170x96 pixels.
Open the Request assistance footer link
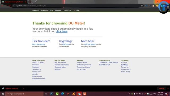tap(83, 67)
